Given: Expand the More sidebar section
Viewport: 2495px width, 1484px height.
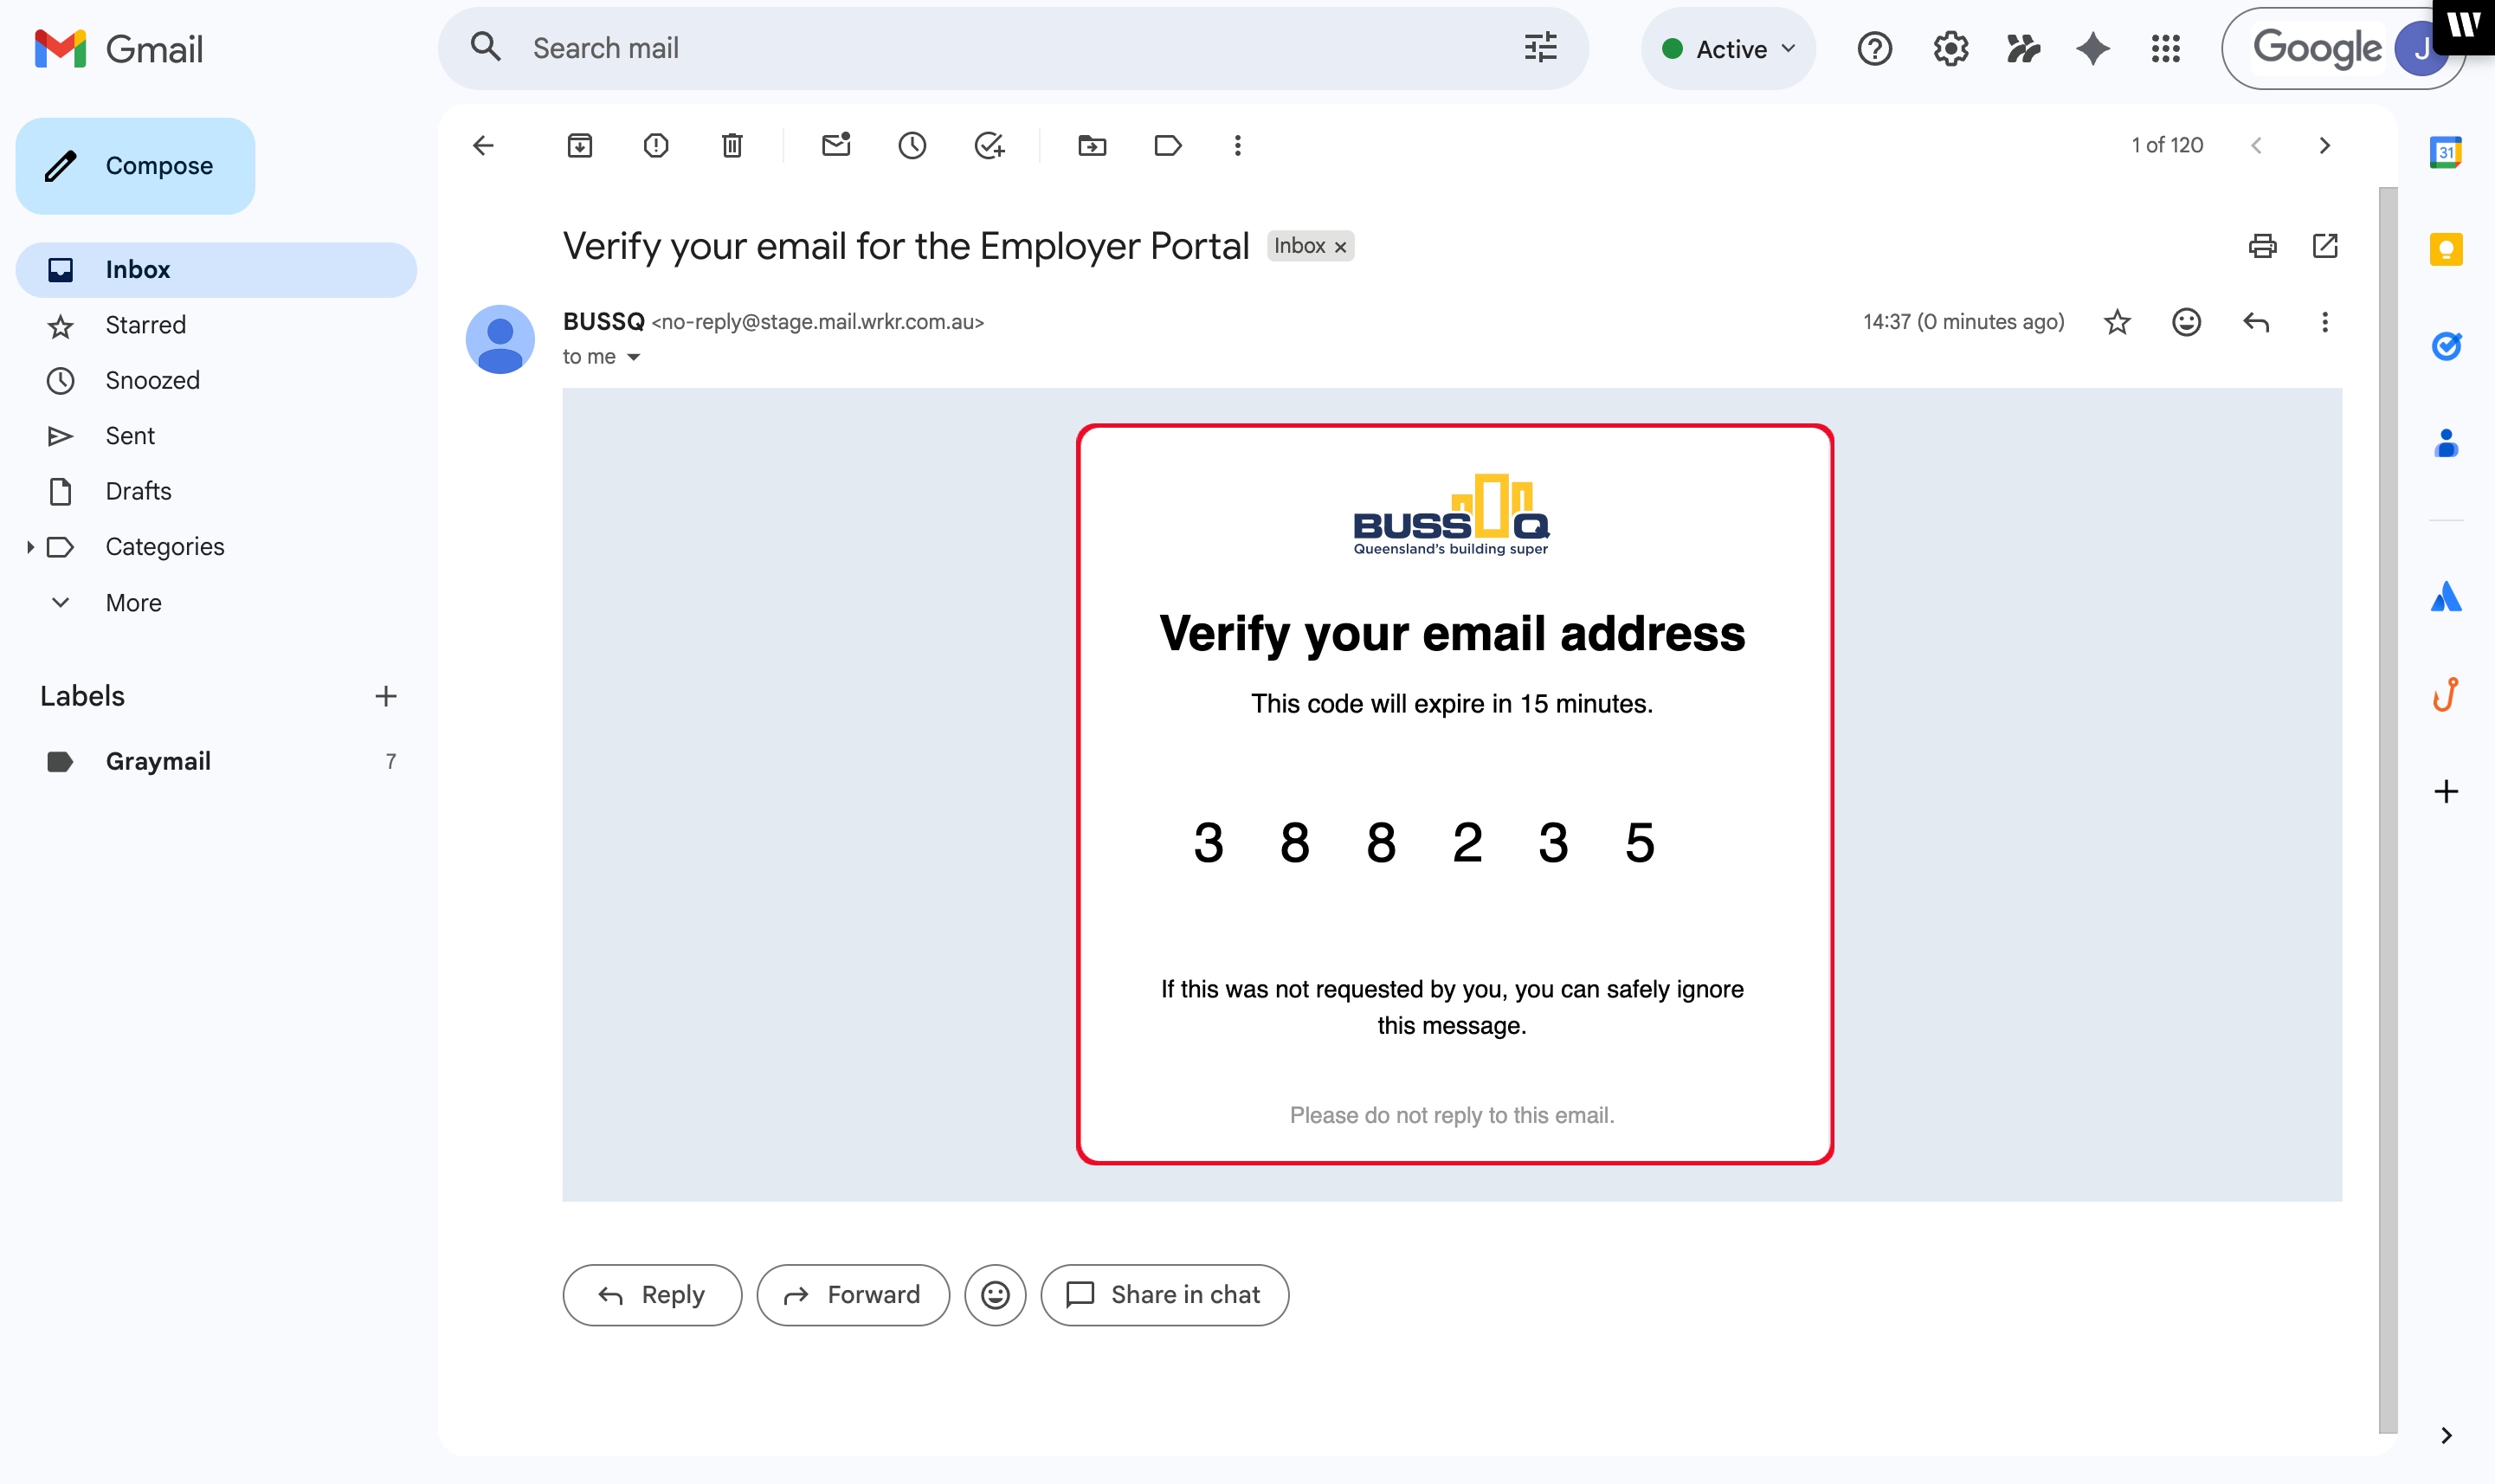Looking at the screenshot, I should 134,602.
